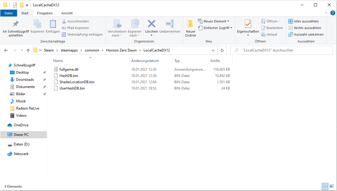Image resolution: width=337 pixels, height=191 pixels.
Task: Switch to the Freigeben ribbon tab
Action: pyautogui.click(x=45, y=13)
